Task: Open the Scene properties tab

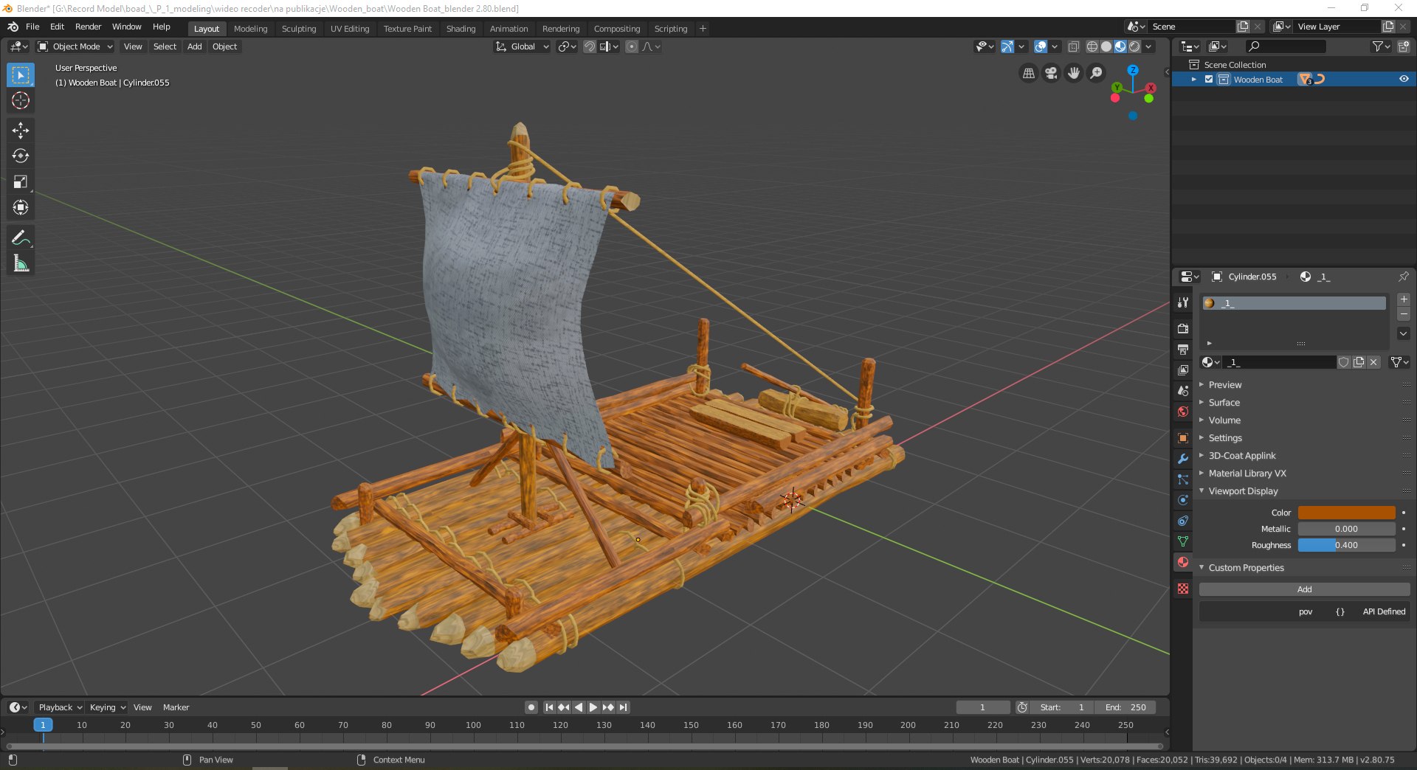Action: tap(1183, 390)
